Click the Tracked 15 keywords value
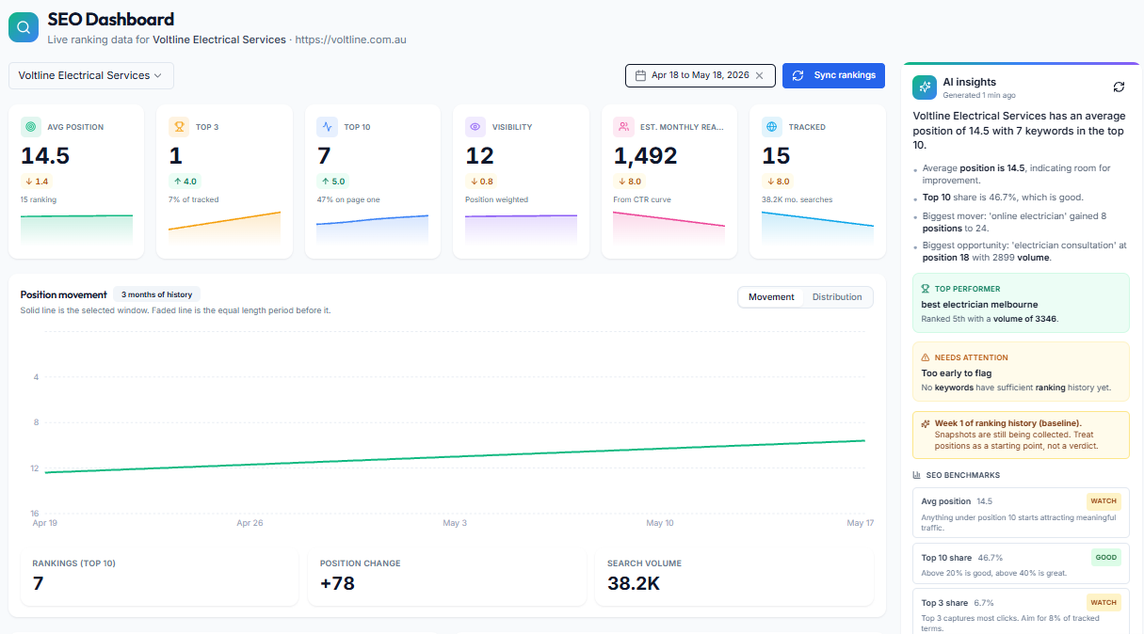The width and height of the screenshot is (1144, 634). tap(776, 155)
